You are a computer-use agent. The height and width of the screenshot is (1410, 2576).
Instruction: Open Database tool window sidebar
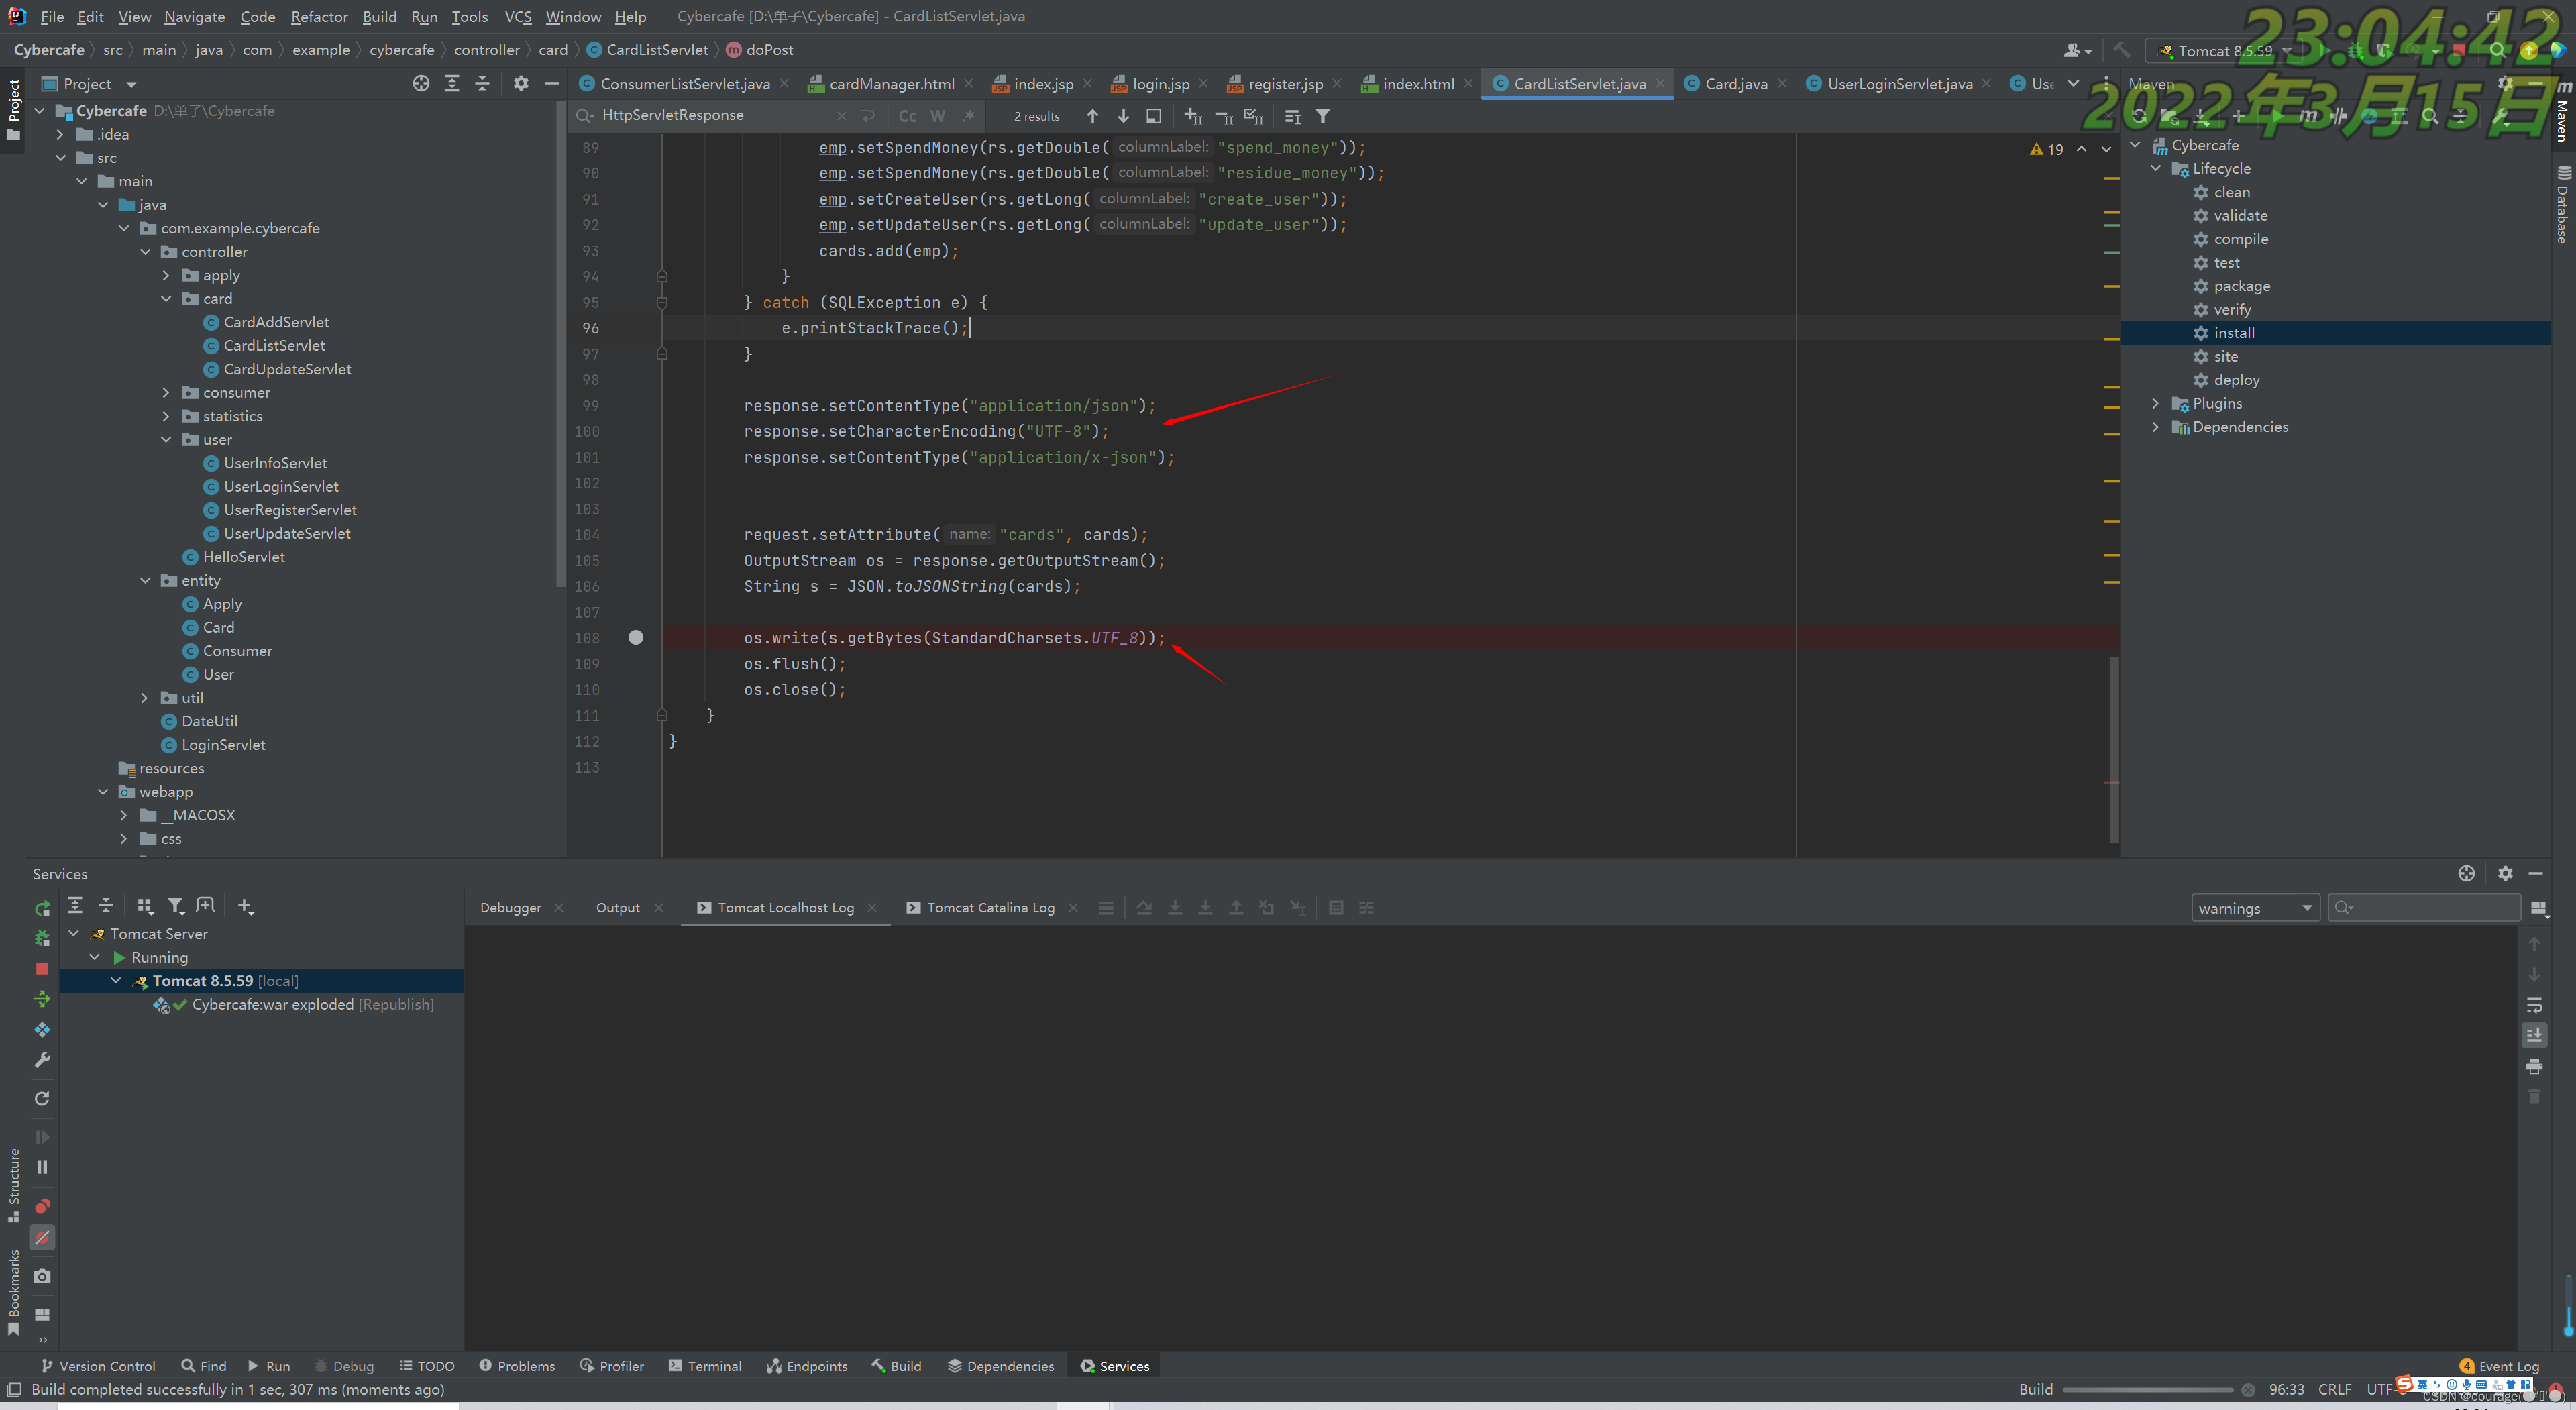2563,205
